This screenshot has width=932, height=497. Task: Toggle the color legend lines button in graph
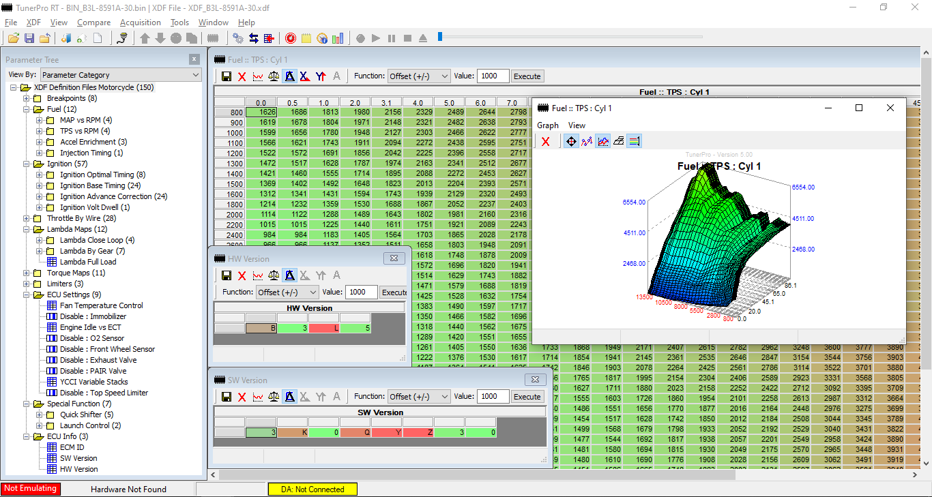tap(635, 141)
